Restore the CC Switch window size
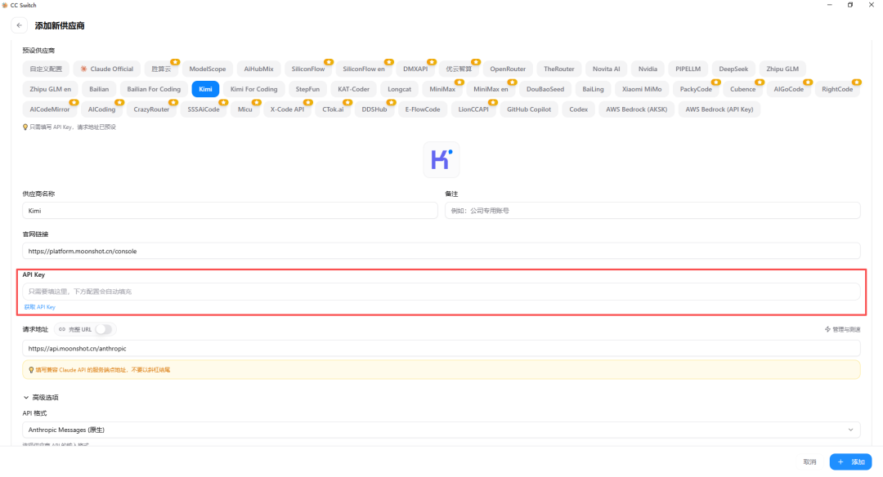Image resolution: width=883 pixels, height=477 pixels. (850, 5)
